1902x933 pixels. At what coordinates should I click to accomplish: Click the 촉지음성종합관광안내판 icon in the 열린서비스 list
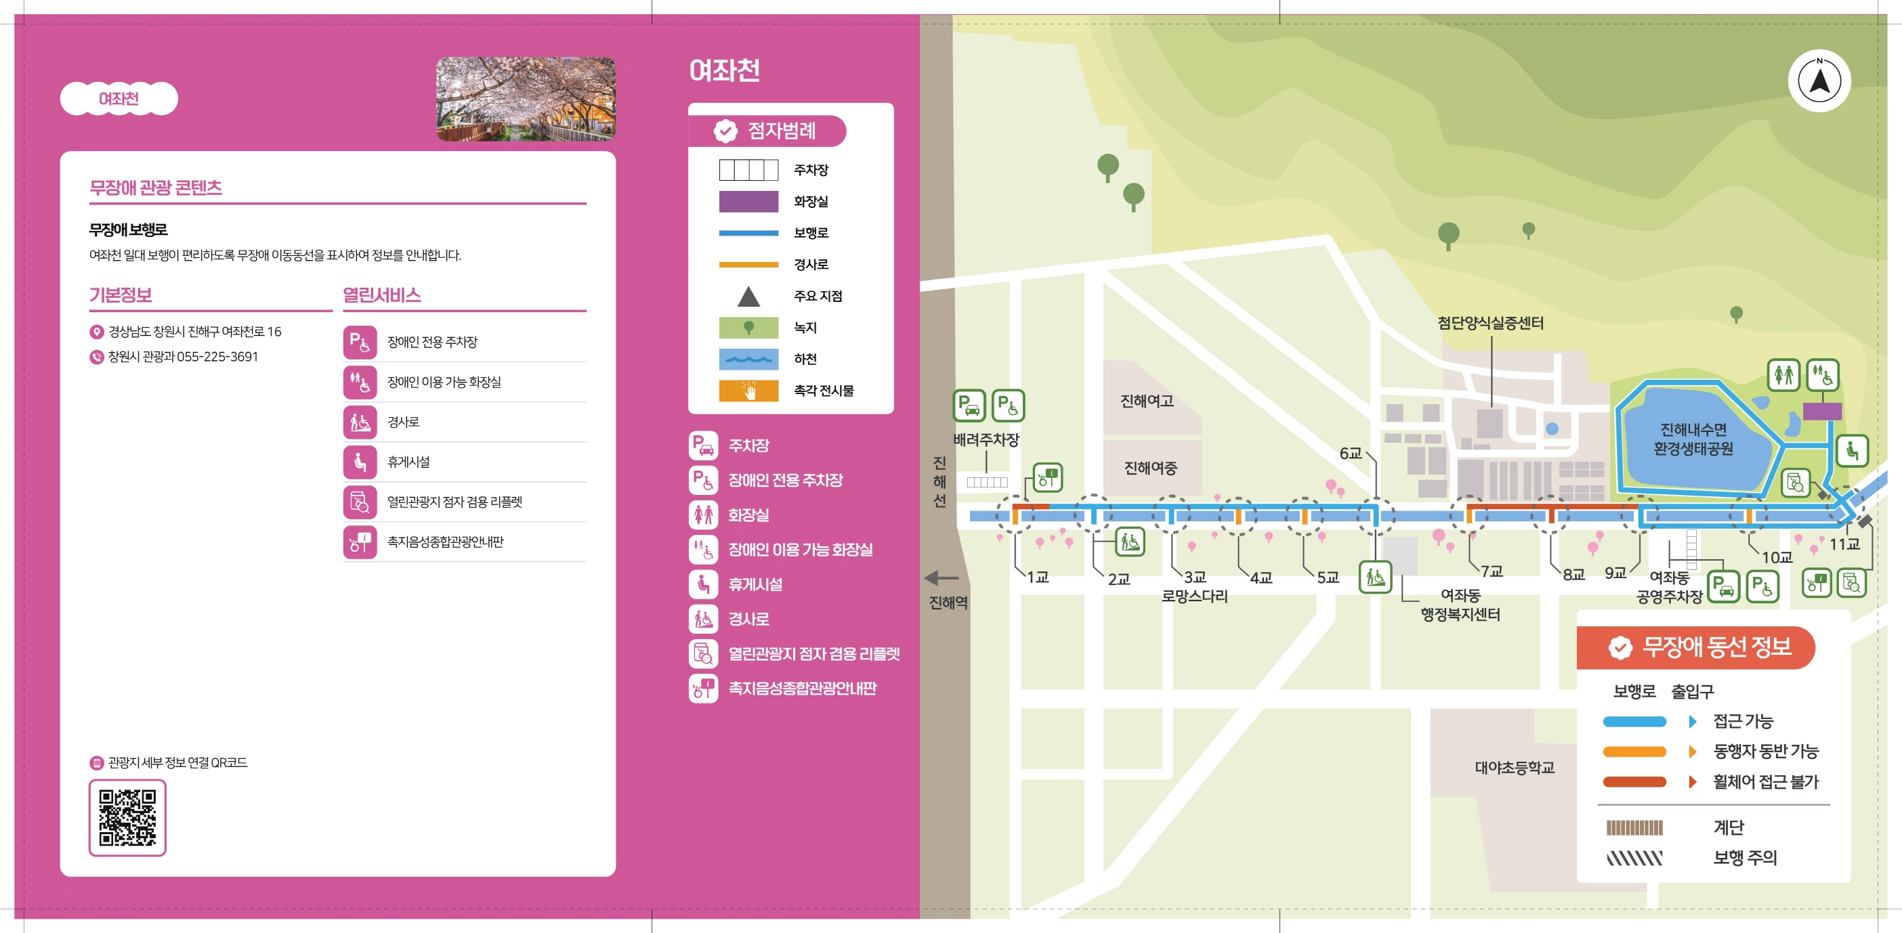360,542
